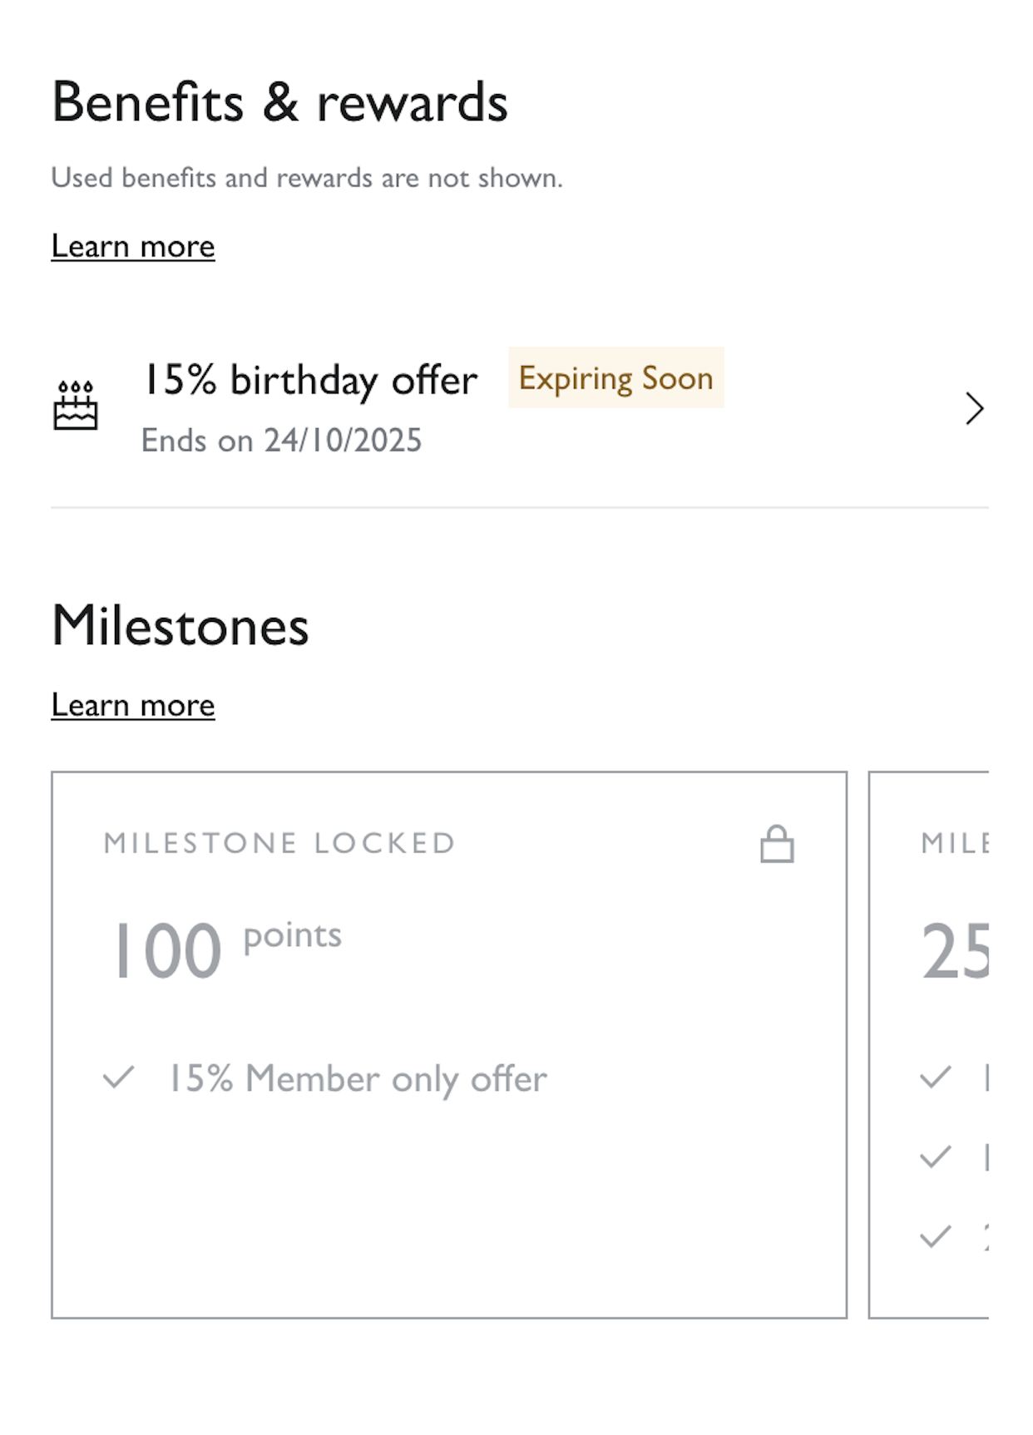The height and width of the screenshot is (1435, 1033).
Task: Open Learn more under Benefits & rewards
Action: 133,246
